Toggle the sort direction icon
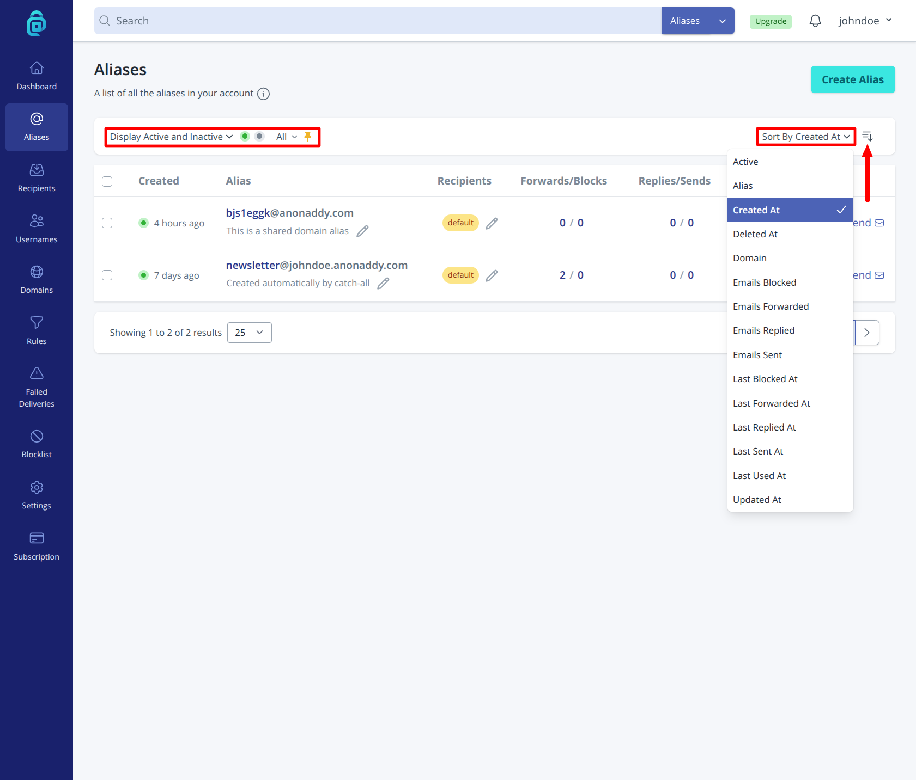916x780 pixels. pos(868,136)
